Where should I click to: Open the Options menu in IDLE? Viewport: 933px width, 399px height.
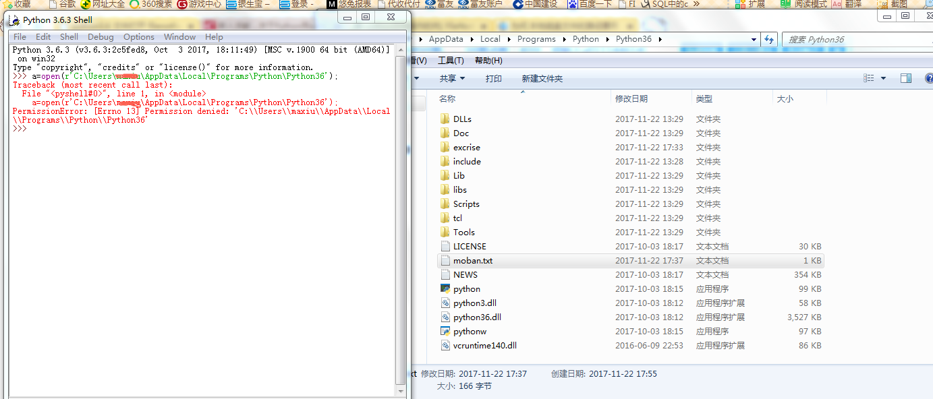coord(138,37)
